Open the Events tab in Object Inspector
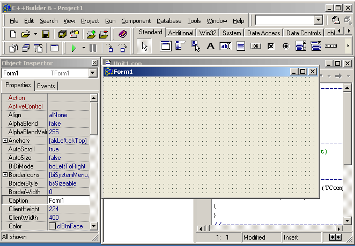The height and width of the screenshot is (246, 355). [x=46, y=86]
